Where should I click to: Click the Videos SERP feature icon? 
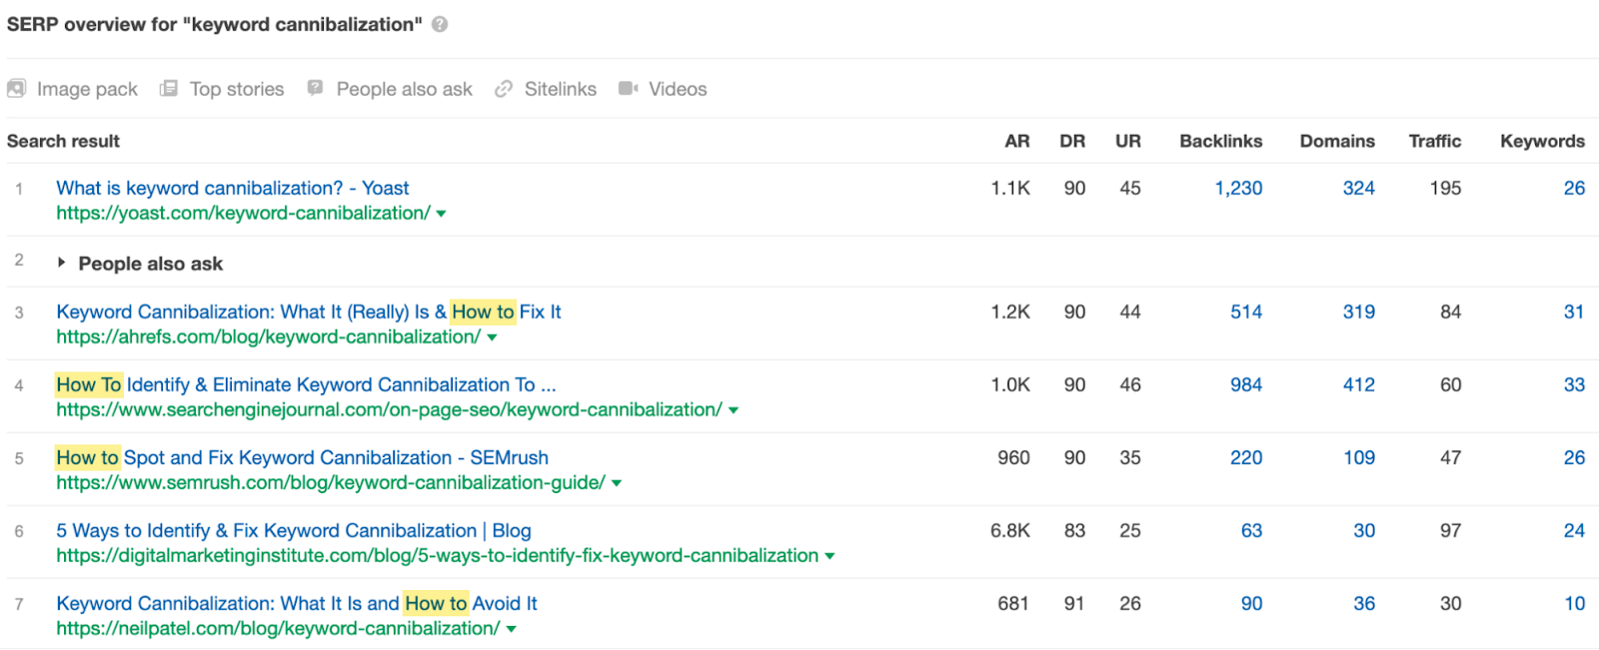click(628, 89)
